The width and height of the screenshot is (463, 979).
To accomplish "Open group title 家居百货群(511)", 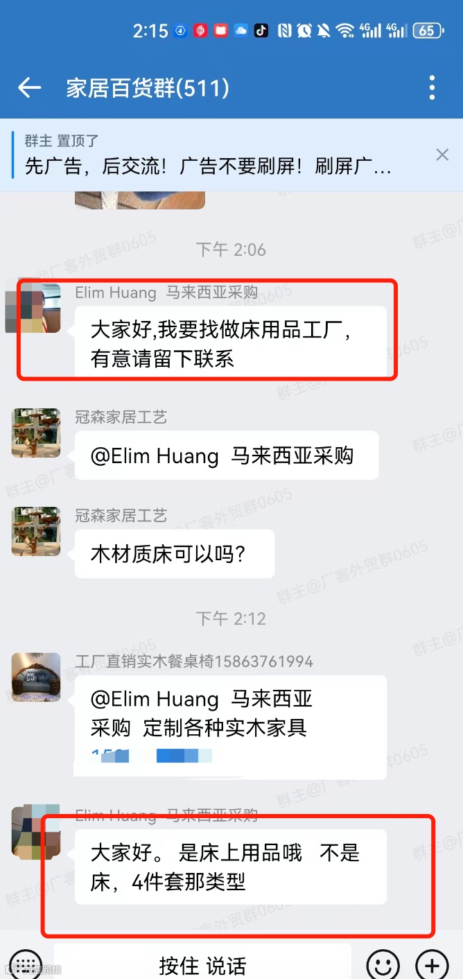I will [148, 88].
